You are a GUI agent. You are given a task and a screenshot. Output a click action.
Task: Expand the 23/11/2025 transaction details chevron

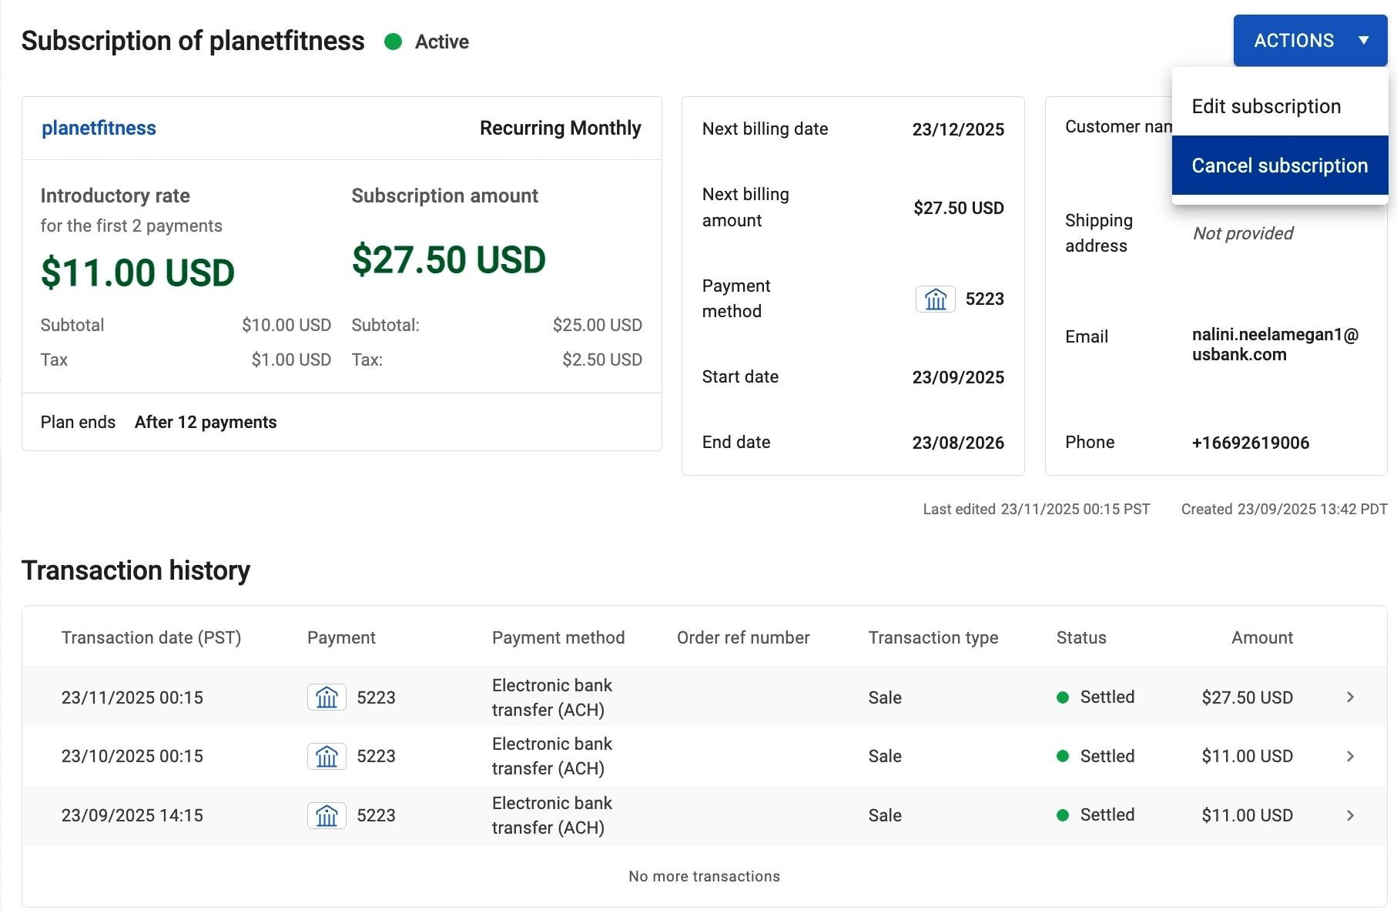[x=1350, y=697]
